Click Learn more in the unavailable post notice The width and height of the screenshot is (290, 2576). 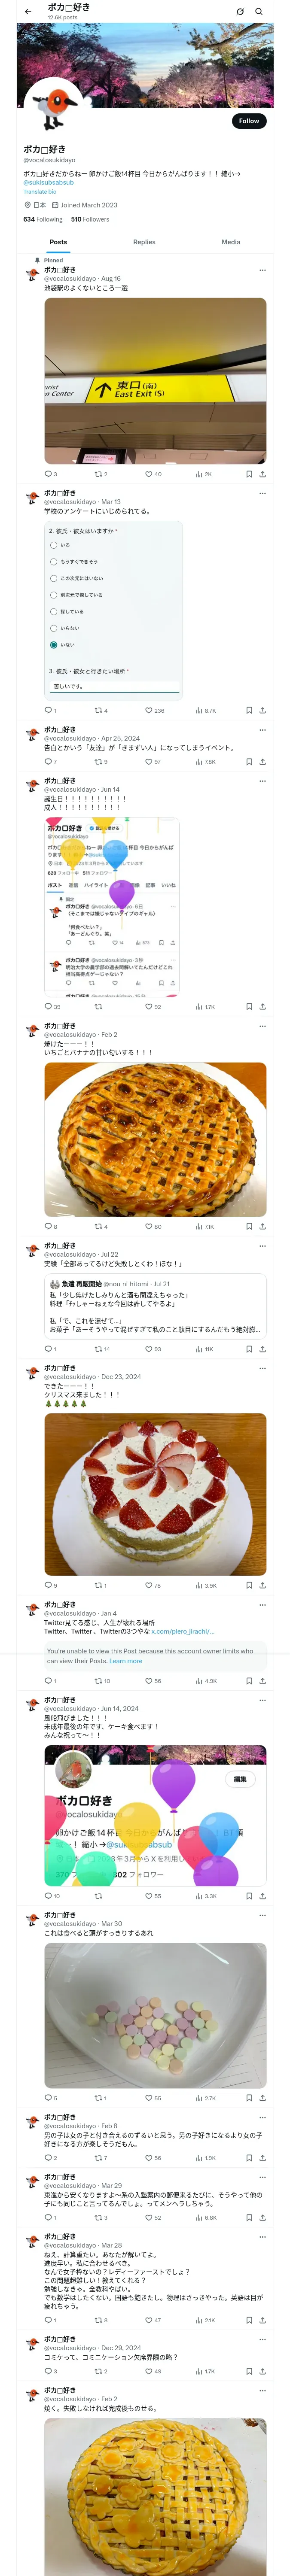click(x=125, y=1661)
